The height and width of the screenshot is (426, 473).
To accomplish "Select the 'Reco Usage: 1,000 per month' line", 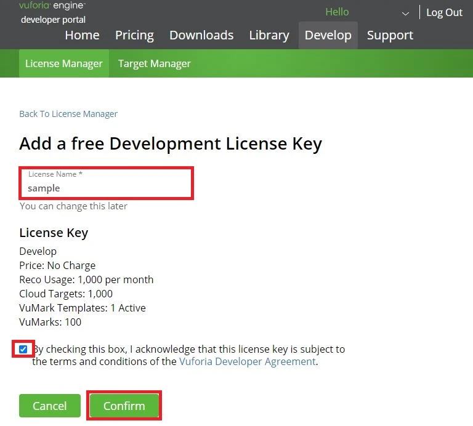I will 86,279.
